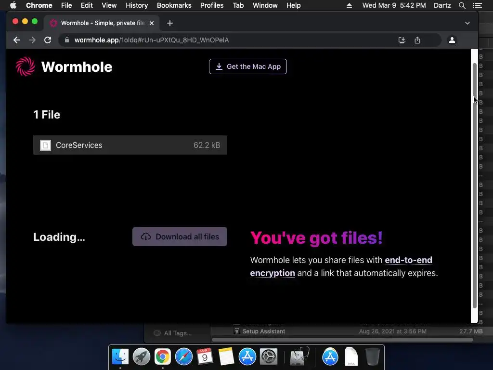Open the History menu
This screenshot has width=493, height=370.
click(137, 5)
